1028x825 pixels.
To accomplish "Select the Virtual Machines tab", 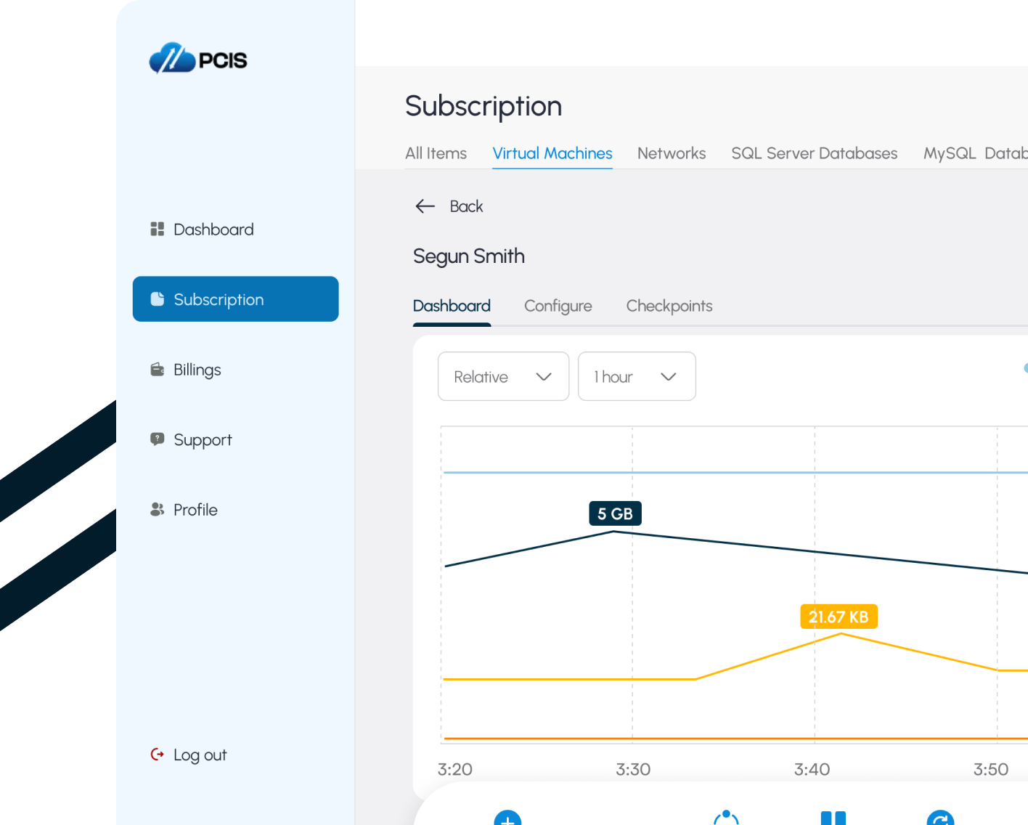I will coord(552,153).
